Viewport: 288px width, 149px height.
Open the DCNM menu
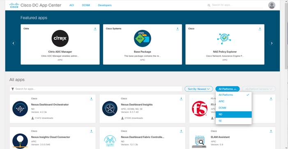[x=86, y=5]
